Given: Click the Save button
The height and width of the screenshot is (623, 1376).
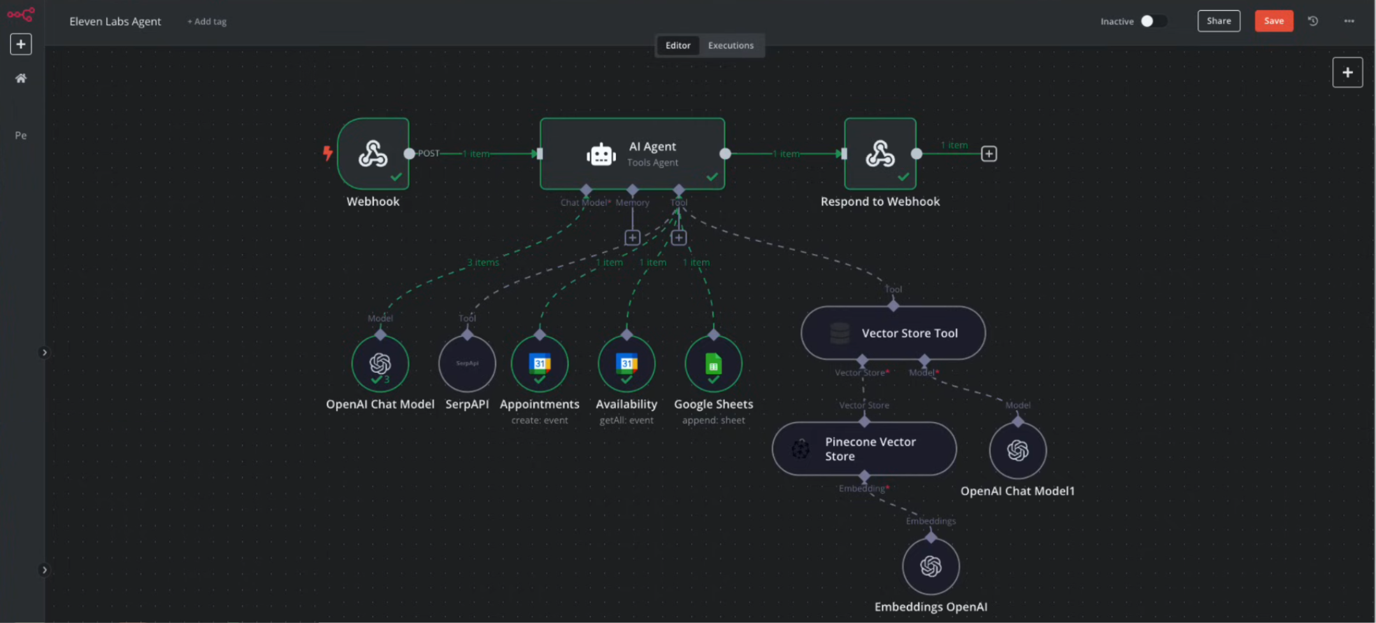Looking at the screenshot, I should tap(1273, 21).
